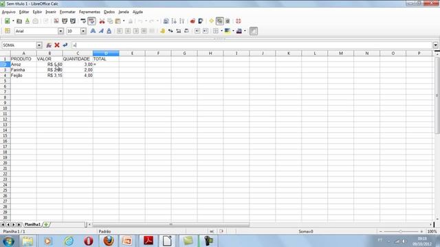440x247 pixels.
Task: Apply the background color swatch
Action: 228,31
